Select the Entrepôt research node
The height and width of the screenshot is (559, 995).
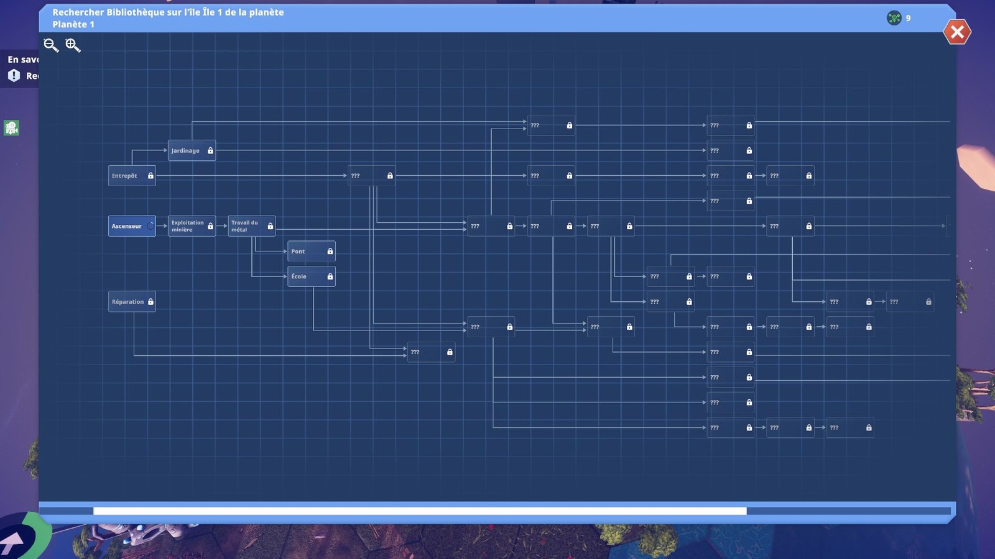pos(126,176)
